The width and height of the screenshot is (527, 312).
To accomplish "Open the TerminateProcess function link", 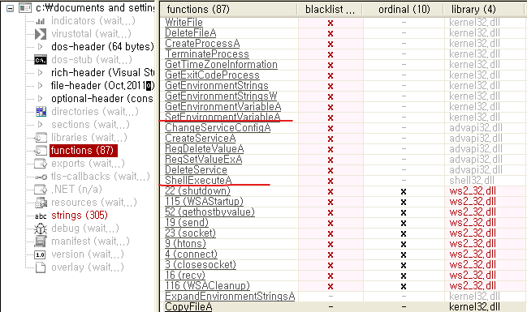I will tap(207, 54).
